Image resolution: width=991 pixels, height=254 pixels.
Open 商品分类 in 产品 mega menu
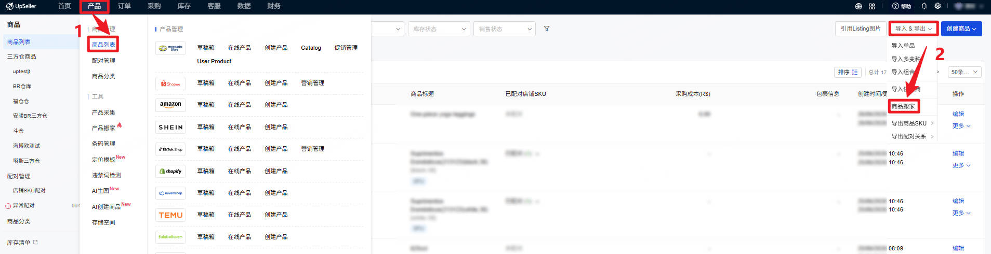pos(103,76)
